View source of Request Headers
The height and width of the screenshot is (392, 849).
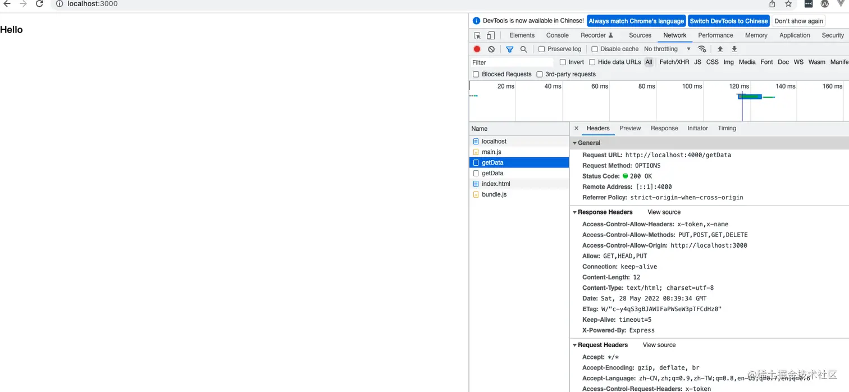coord(659,345)
